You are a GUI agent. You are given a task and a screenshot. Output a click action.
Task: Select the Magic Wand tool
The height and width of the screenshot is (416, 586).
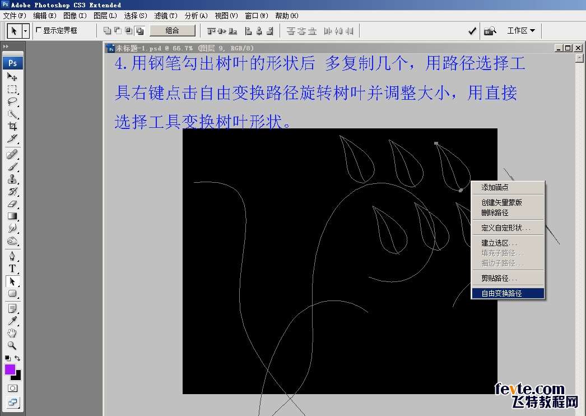coord(12,114)
